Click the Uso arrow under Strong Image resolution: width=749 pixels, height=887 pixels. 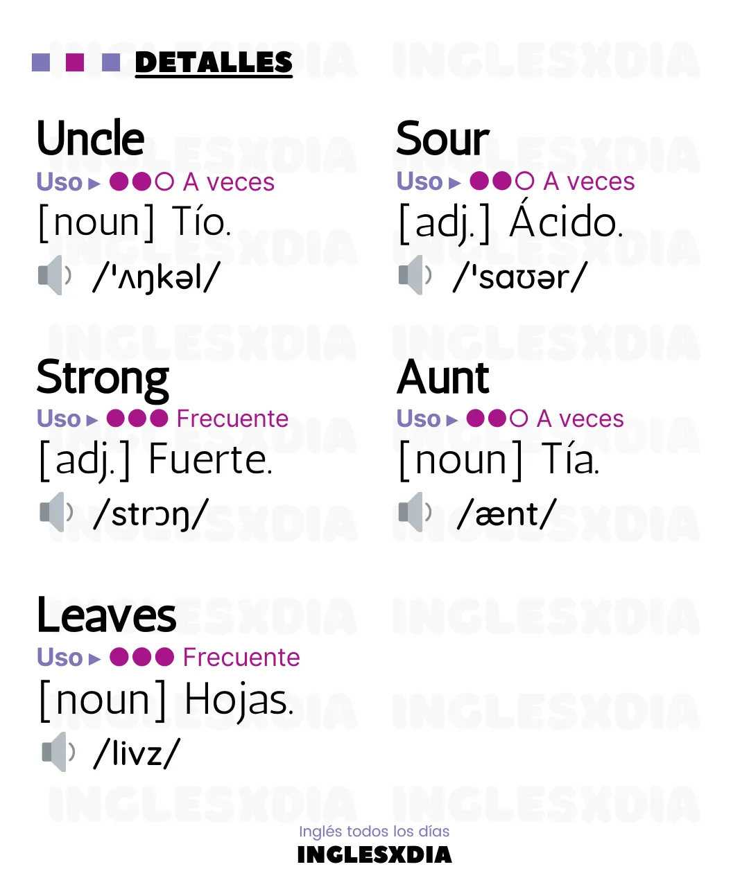click(92, 420)
